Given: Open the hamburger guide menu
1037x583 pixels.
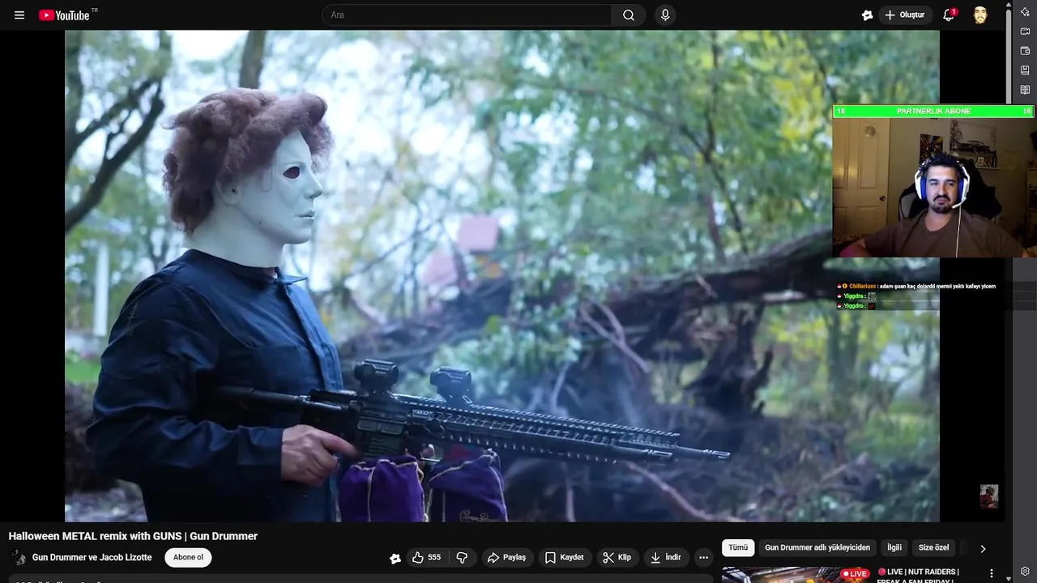Looking at the screenshot, I should (x=19, y=15).
